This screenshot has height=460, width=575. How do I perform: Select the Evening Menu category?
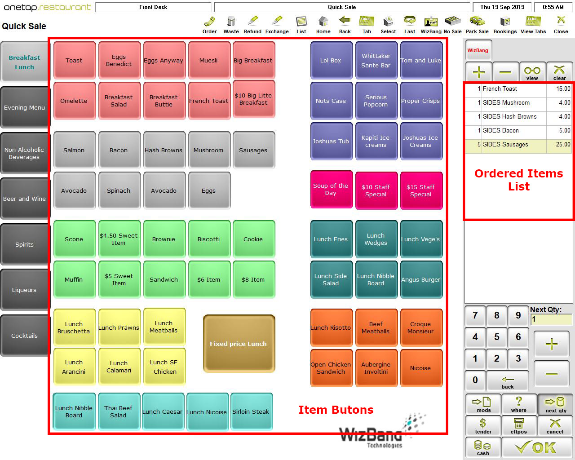(24, 107)
